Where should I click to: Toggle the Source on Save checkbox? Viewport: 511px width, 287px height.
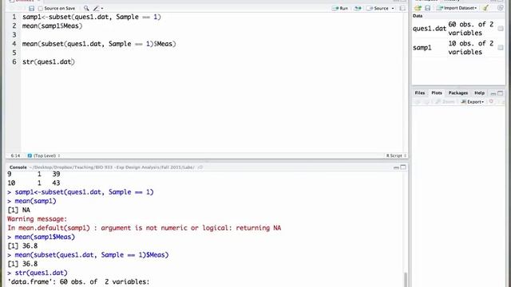[x=41, y=8]
